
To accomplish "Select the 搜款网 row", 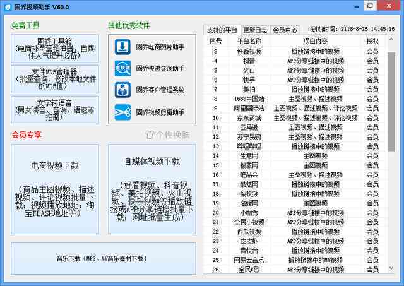I will pos(295,165).
